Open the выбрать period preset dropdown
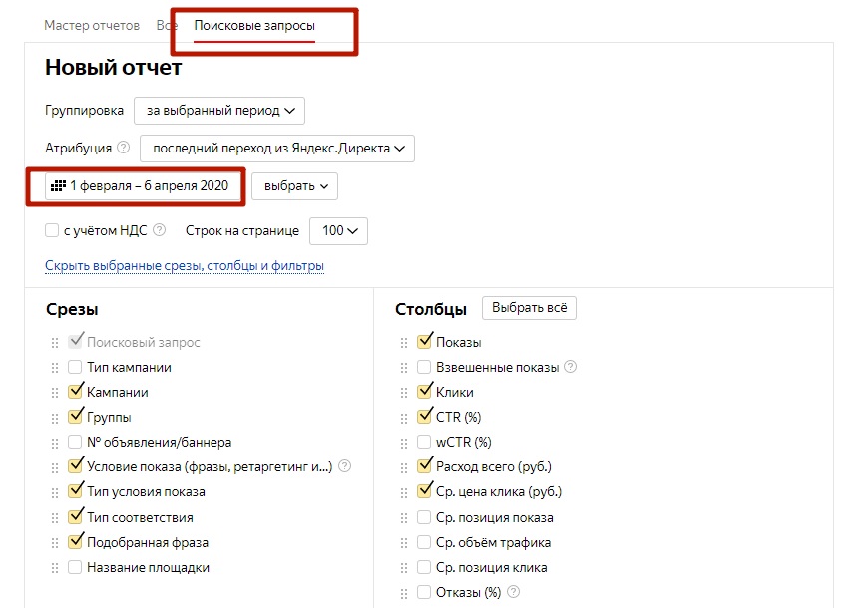848x608 pixels. [294, 186]
